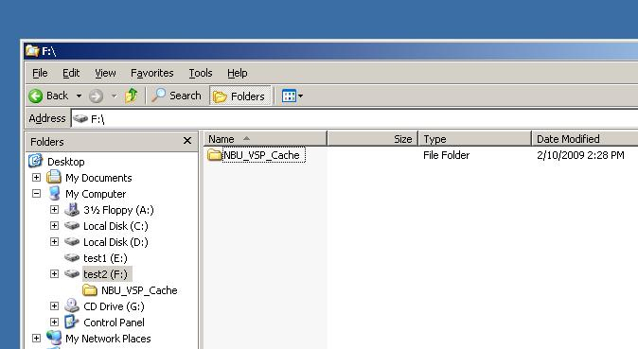
Task: Click Local Disk (C:) drive icon
Action: point(72,225)
